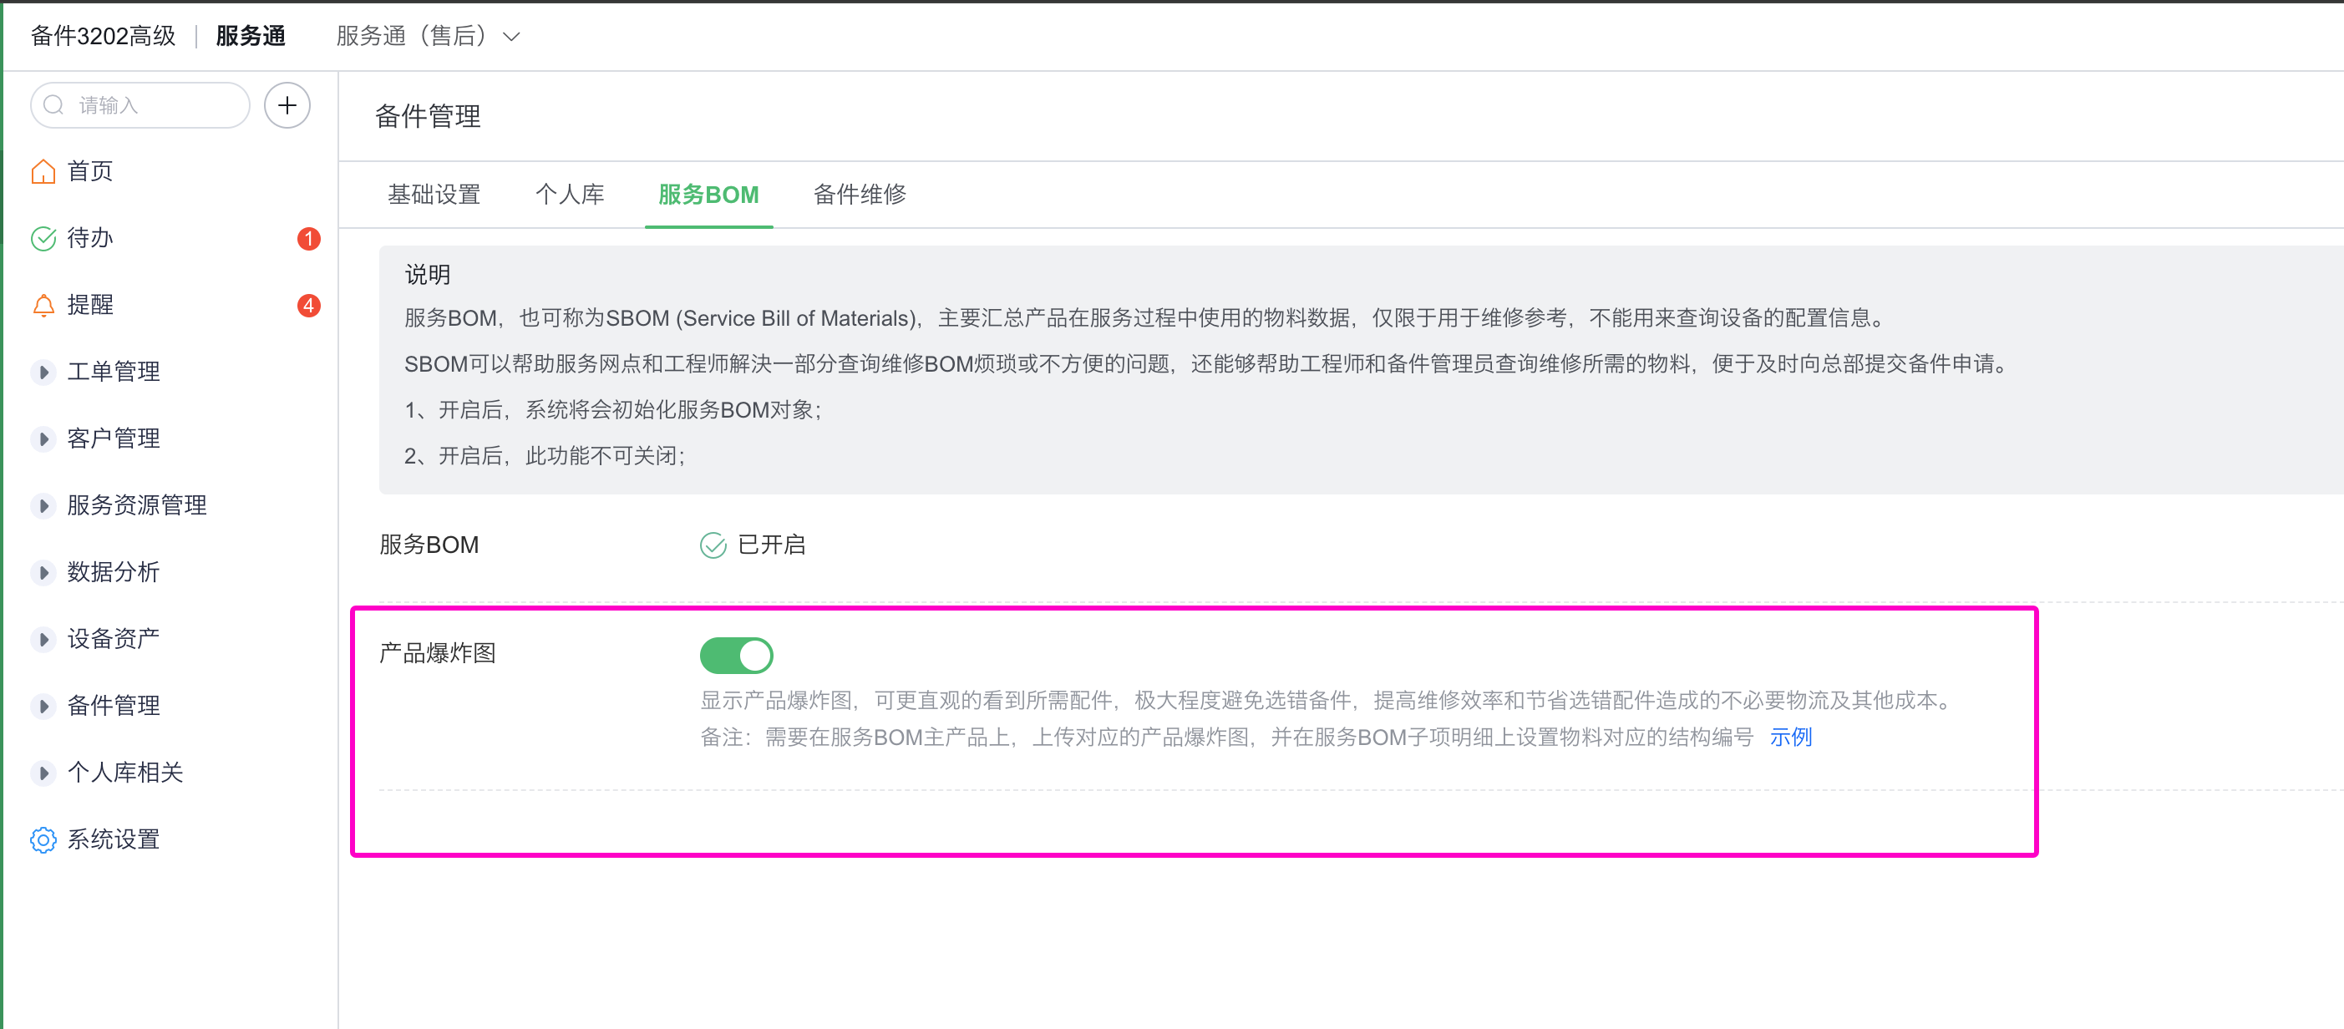Click the 工单管理 sidebar label
This screenshot has width=2344, height=1029.
[x=114, y=371]
